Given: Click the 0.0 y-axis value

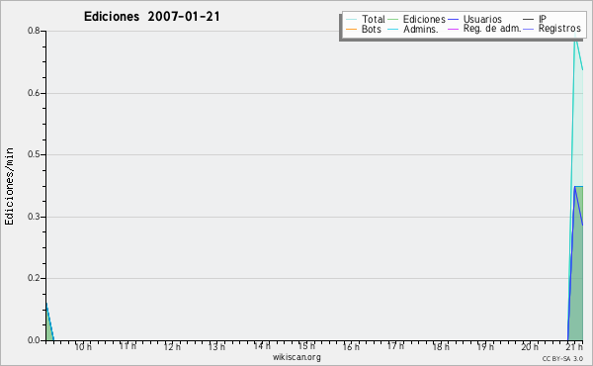Looking at the screenshot, I should click(34, 340).
